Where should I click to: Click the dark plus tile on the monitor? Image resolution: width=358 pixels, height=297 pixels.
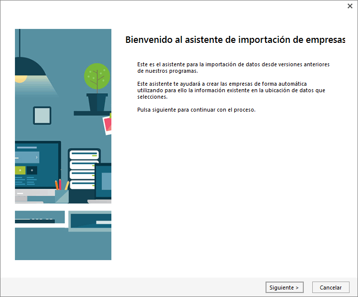(x=32, y=170)
